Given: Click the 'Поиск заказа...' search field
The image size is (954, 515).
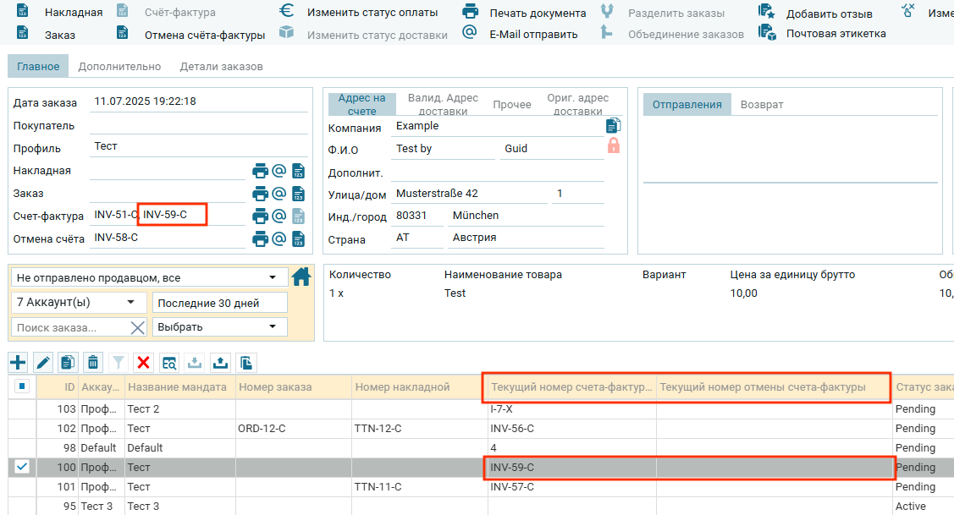Looking at the screenshot, I should [x=69, y=327].
